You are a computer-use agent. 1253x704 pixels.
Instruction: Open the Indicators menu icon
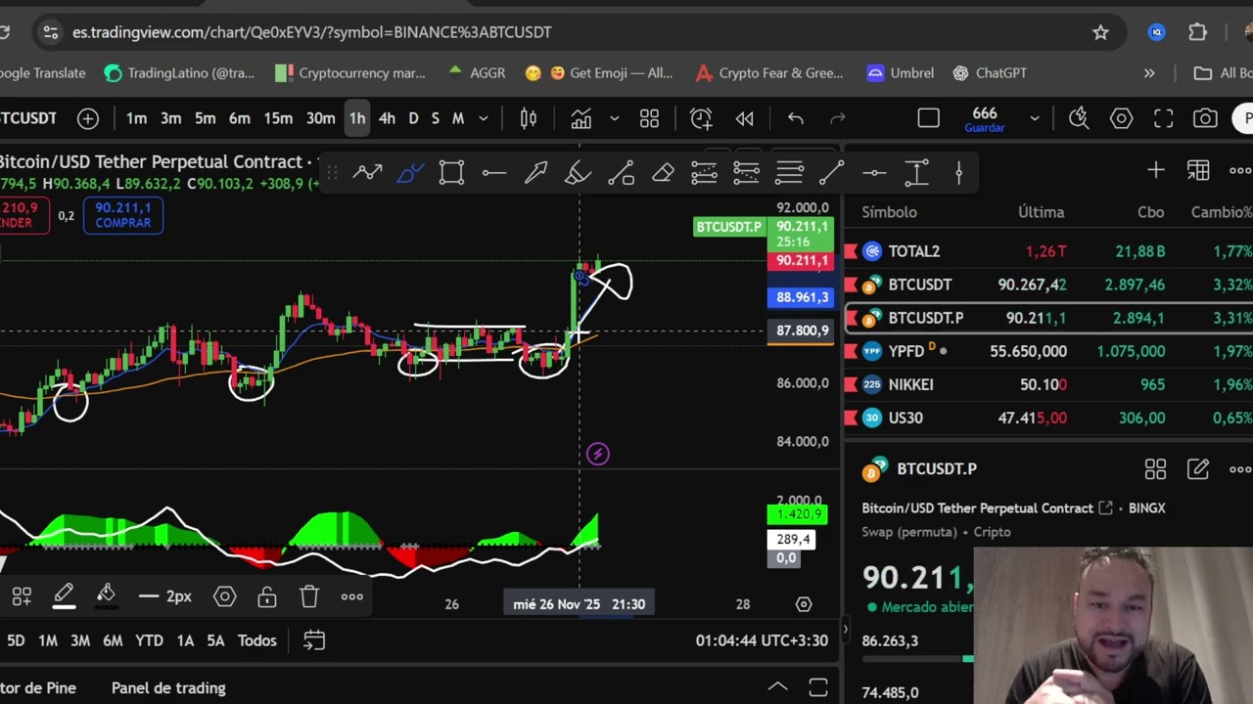click(581, 118)
